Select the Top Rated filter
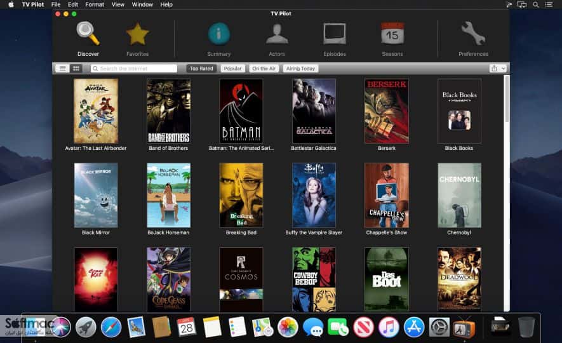 point(201,69)
